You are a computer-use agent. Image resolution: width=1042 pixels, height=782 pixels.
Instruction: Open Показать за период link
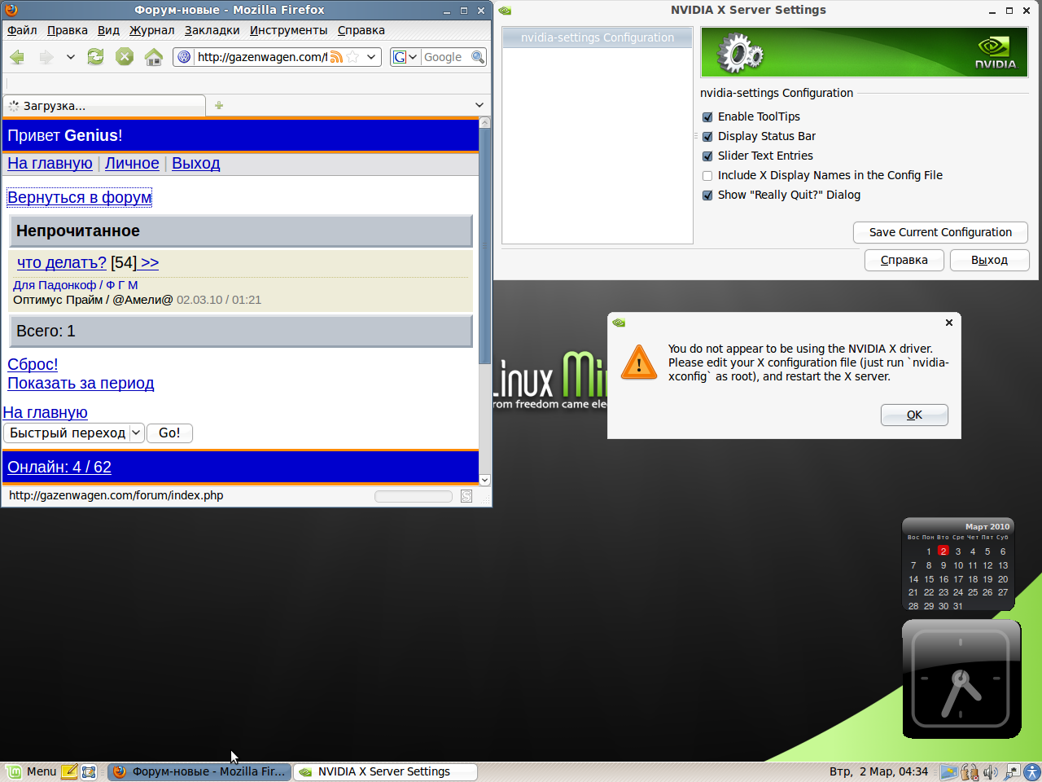pyautogui.click(x=81, y=383)
